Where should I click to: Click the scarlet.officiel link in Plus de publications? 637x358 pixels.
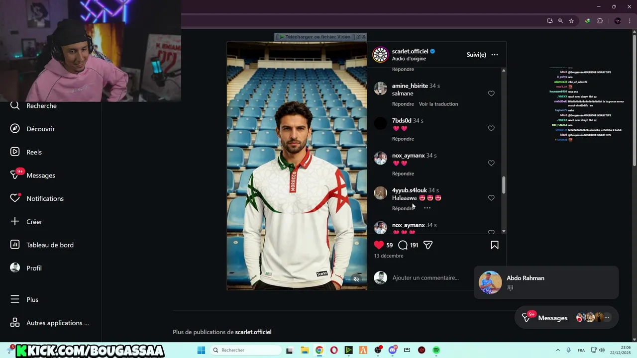point(253,332)
